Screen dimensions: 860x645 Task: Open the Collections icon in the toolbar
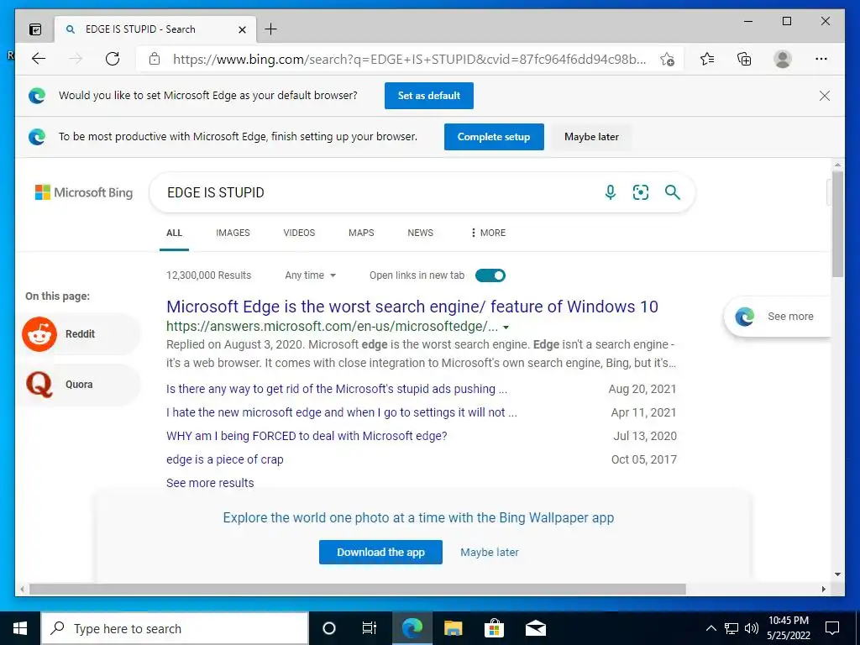point(744,59)
